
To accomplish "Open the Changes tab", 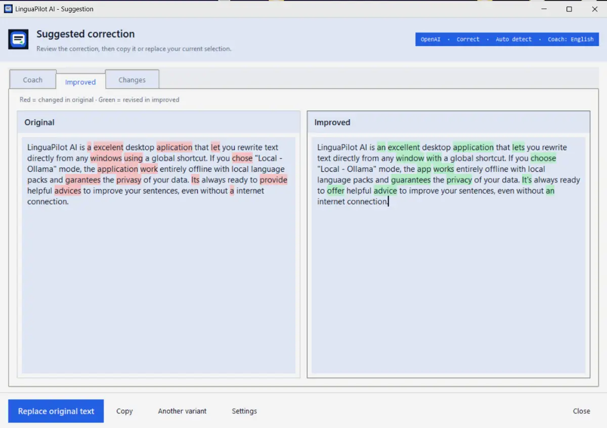I will point(132,80).
